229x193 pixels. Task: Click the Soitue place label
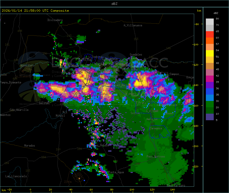[135, 113]
